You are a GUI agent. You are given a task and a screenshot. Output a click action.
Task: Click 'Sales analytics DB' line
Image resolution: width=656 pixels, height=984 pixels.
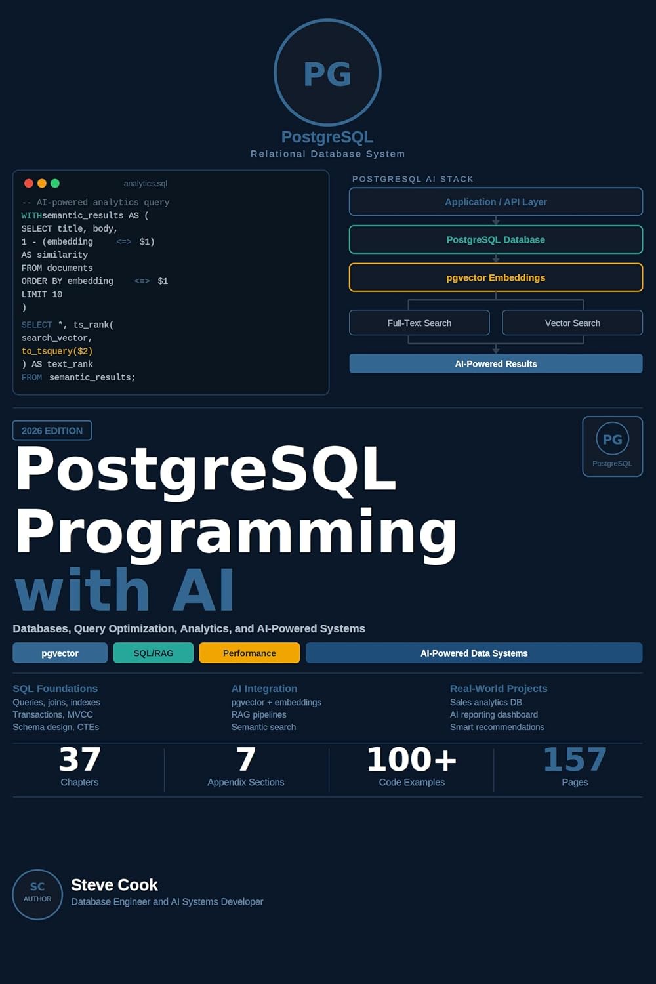tap(486, 703)
